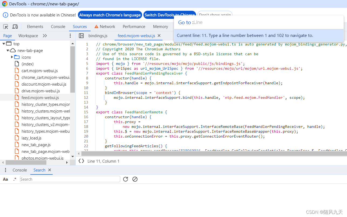Clear search results icon
The image size is (347, 217).
(135, 179)
